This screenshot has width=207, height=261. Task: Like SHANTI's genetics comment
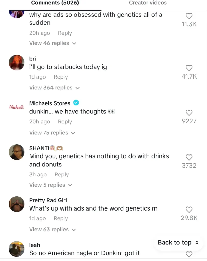[x=189, y=157]
